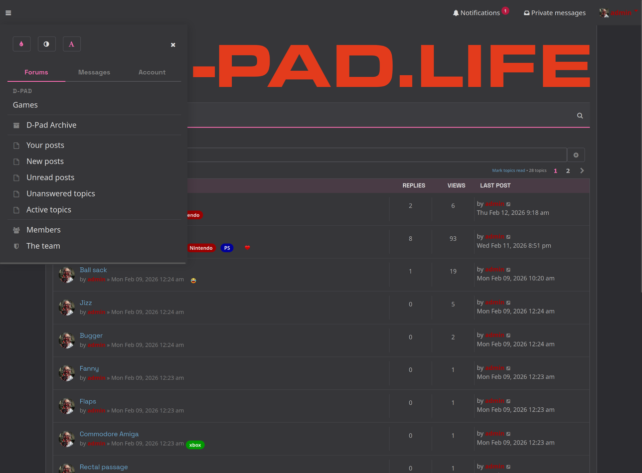Click the D-Pad Archive box icon
The height and width of the screenshot is (473, 642).
click(17, 125)
